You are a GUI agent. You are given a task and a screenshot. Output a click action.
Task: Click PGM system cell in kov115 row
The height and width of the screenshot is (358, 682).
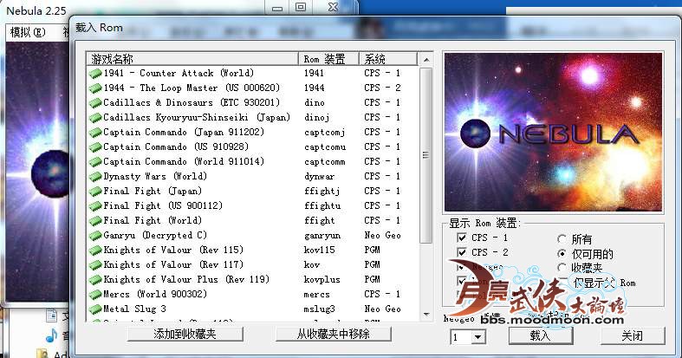point(373,251)
